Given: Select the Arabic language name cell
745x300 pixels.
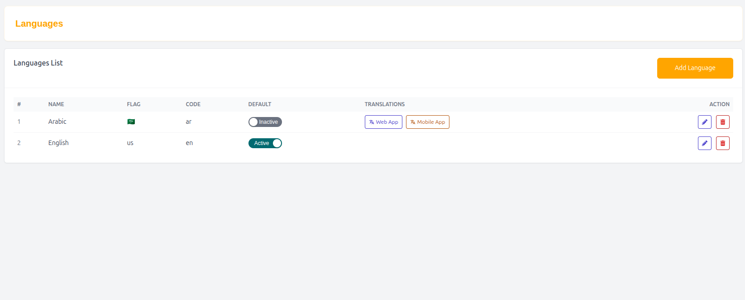Looking at the screenshot, I should 57,122.
